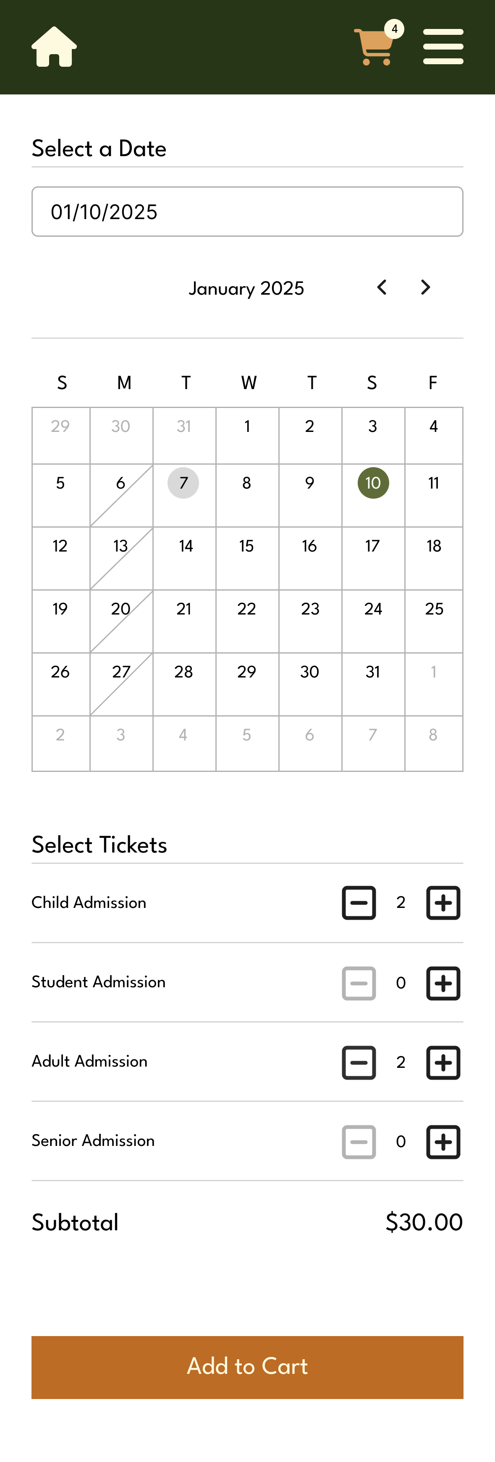495x1462 pixels.
Task: Choose January 24 on the calendar
Action: (373, 621)
